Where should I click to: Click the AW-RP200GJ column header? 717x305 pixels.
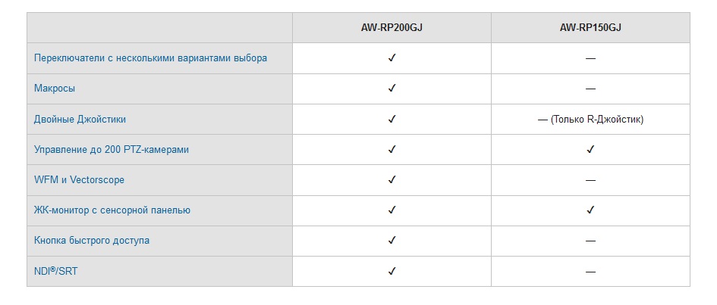point(392,28)
